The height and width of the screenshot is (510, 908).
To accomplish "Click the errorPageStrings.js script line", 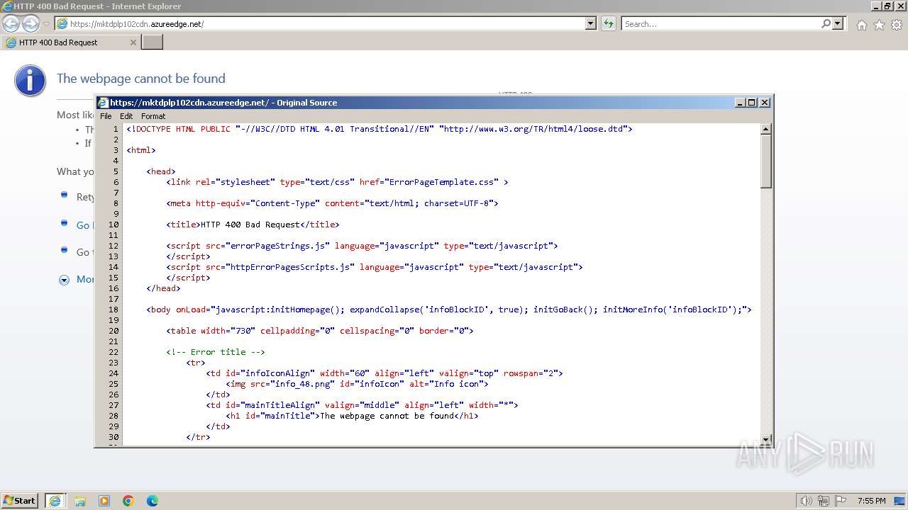I will click(x=362, y=246).
